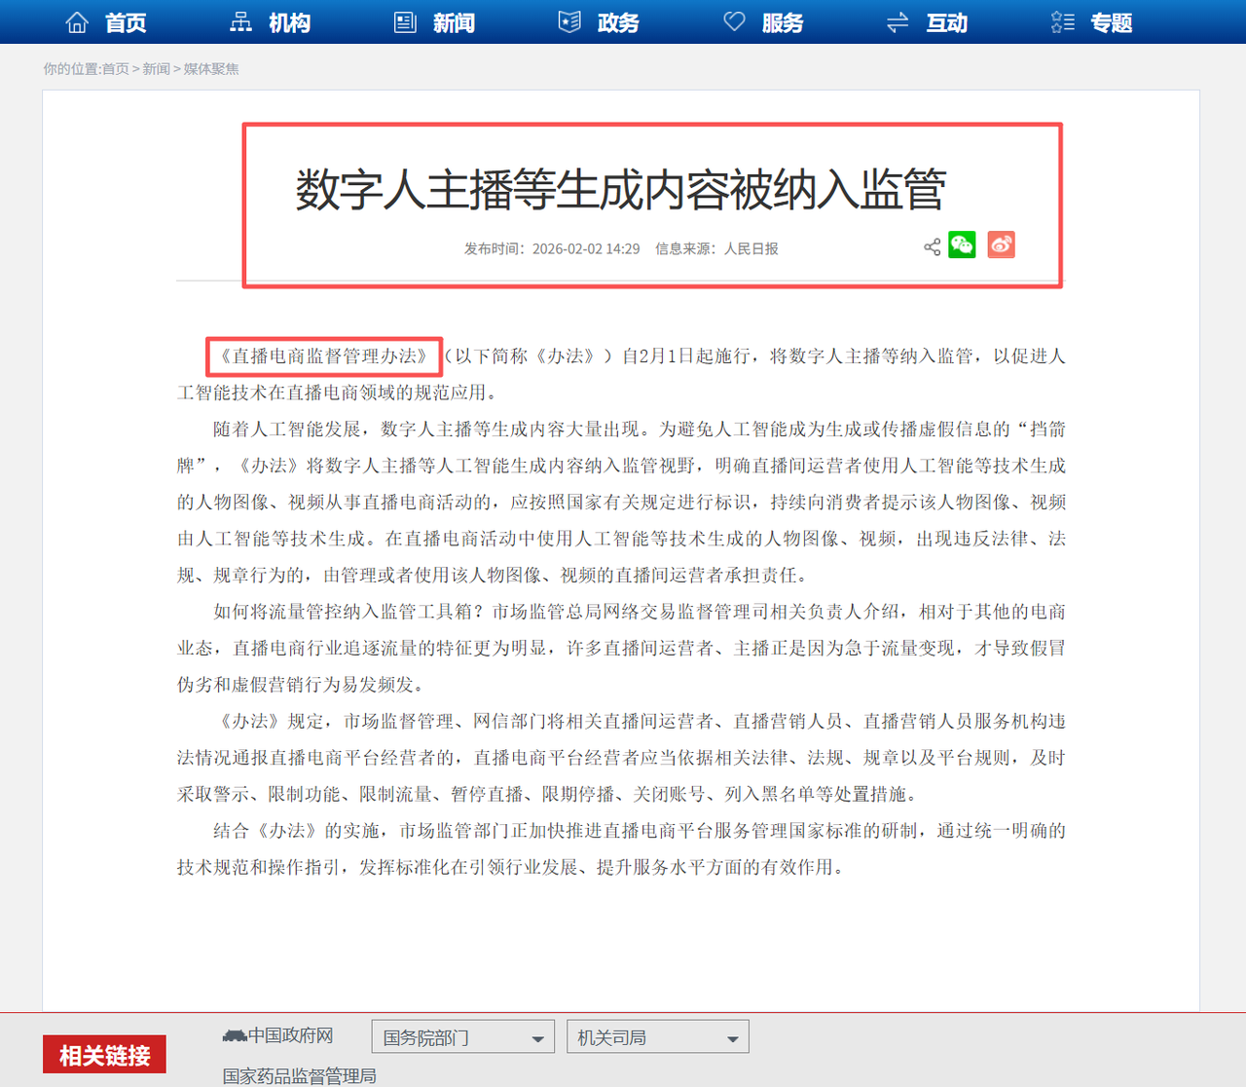
Task: Click the organization icon beside 机构
Action: pyautogui.click(x=240, y=21)
